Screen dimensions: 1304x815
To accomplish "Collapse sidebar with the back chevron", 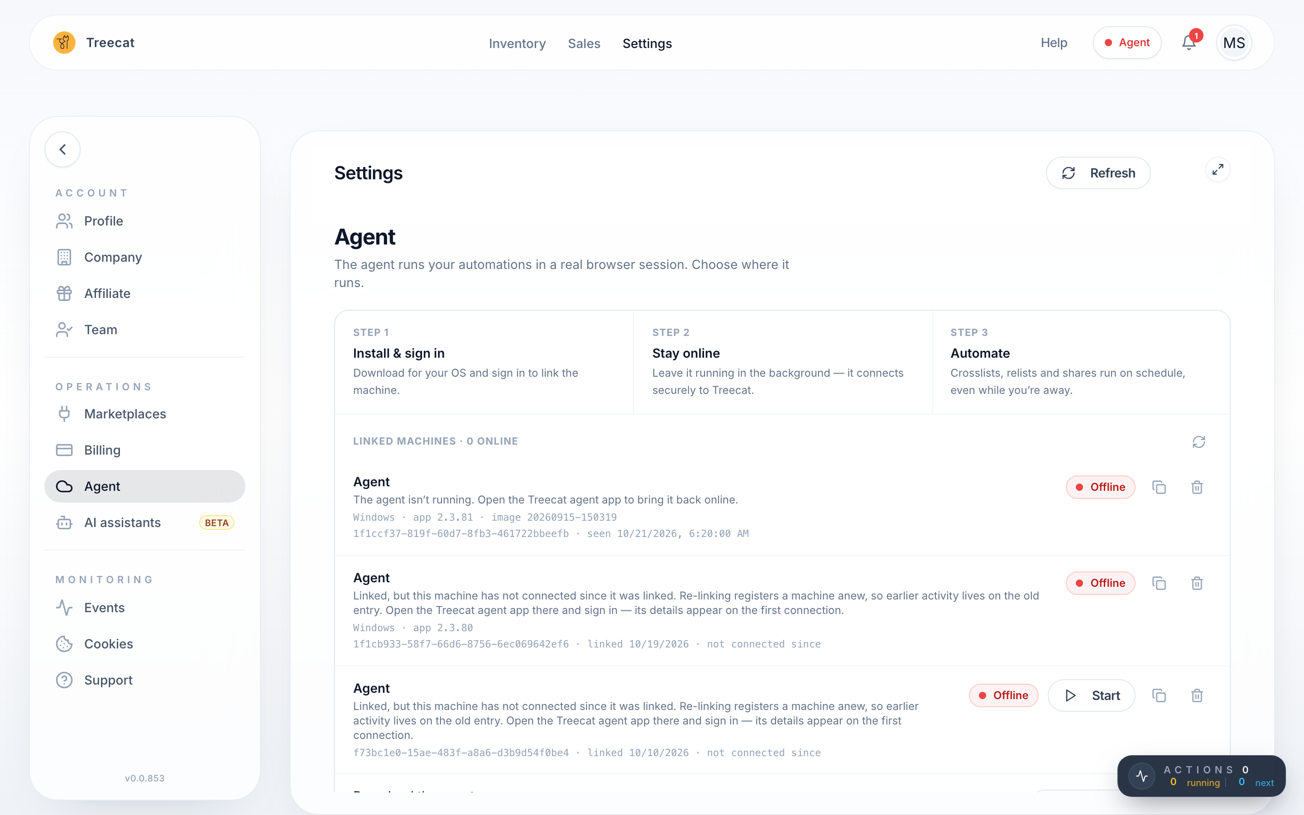I will click(x=62, y=149).
